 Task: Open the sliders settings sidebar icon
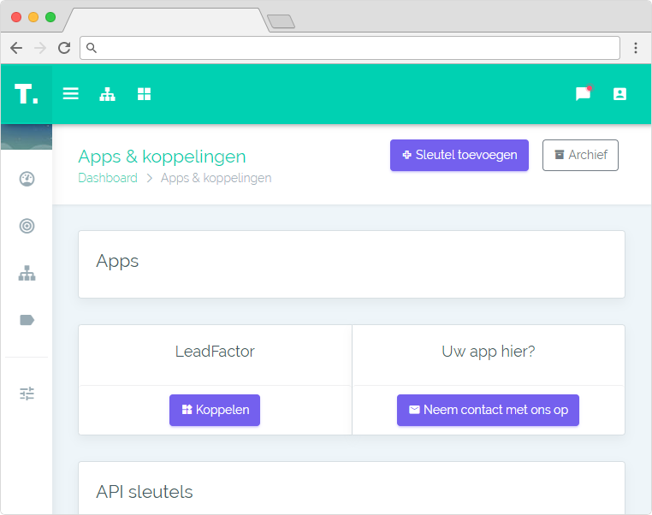[27, 394]
